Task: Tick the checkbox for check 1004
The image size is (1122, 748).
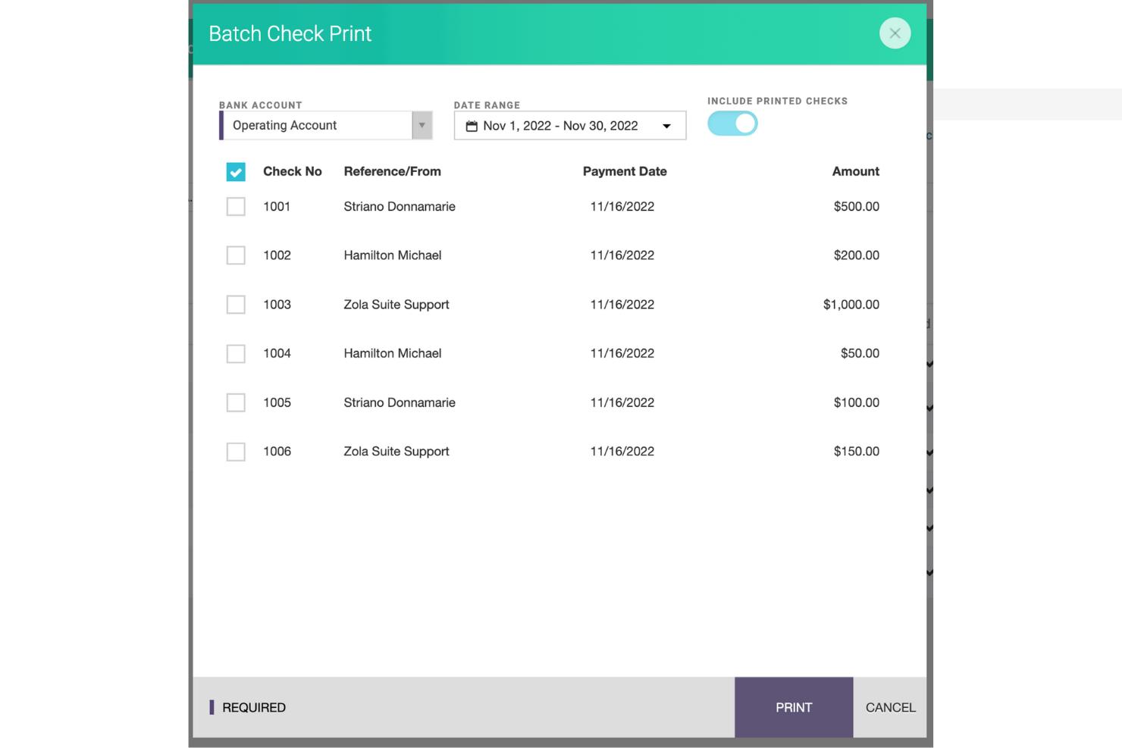Action: point(236,353)
